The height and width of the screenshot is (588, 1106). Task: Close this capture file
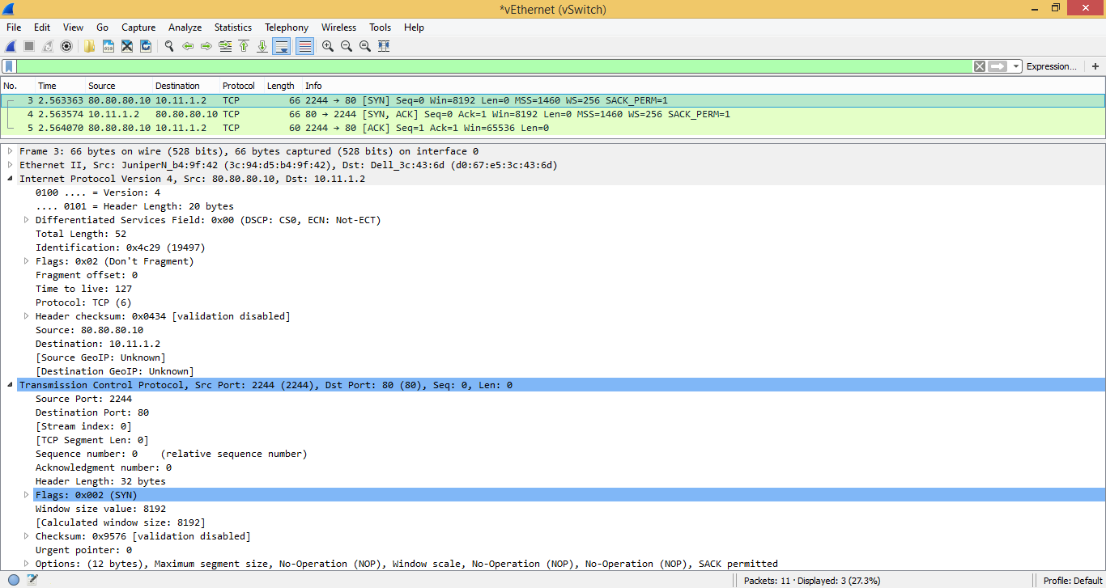[x=127, y=46]
